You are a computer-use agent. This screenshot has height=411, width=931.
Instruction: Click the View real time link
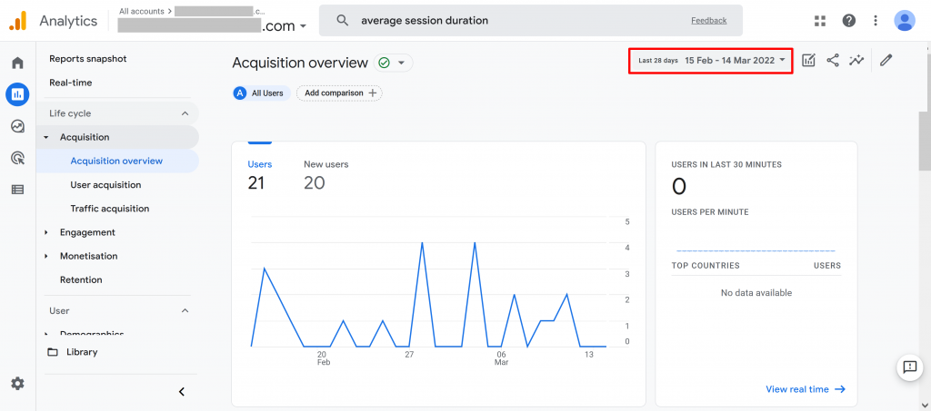tap(806, 389)
